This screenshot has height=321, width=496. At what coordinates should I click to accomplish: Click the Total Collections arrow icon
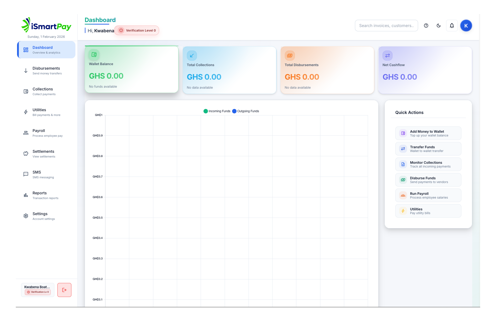[x=192, y=56]
